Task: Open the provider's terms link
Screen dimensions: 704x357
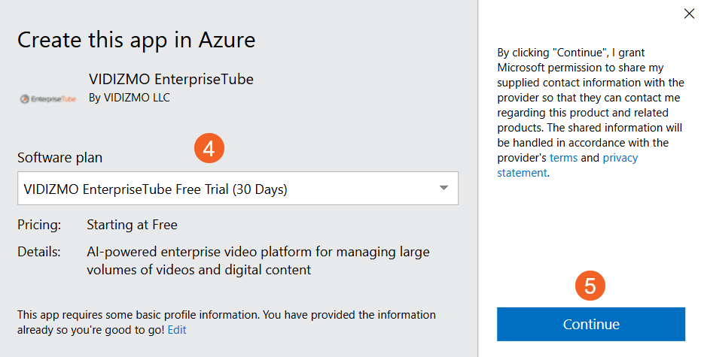Action: coord(563,158)
